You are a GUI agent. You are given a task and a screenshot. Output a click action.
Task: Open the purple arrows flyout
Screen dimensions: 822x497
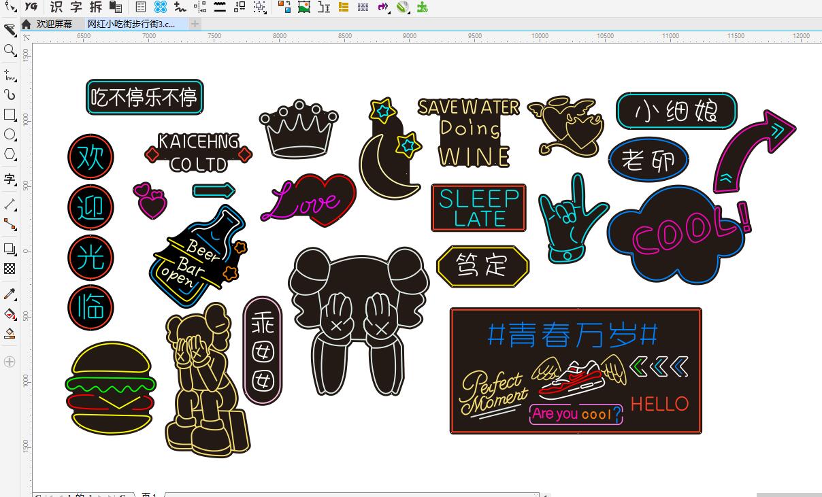point(383,7)
